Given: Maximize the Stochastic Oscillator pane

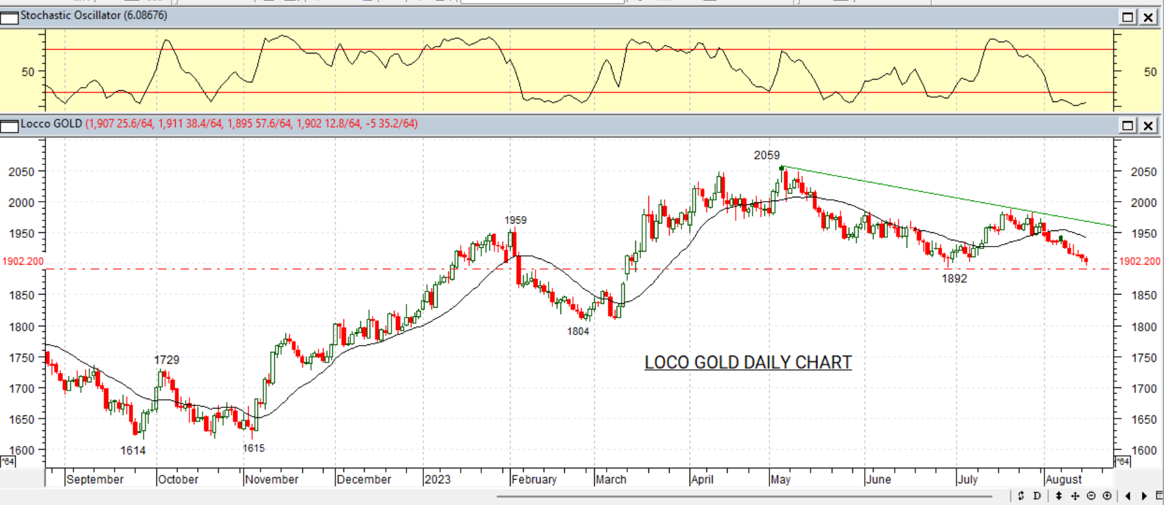Looking at the screenshot, I should pyautogui.click(x=1127, y=17).
